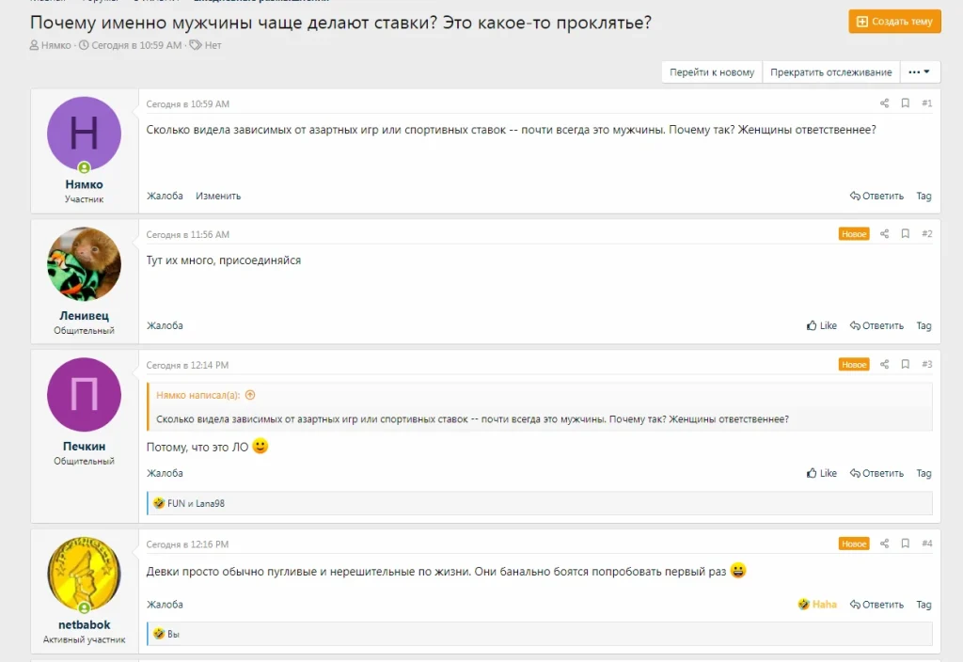Bookmark Печкин's post #3
This screenshot has height=662, width=963.
tap(906, 364)
